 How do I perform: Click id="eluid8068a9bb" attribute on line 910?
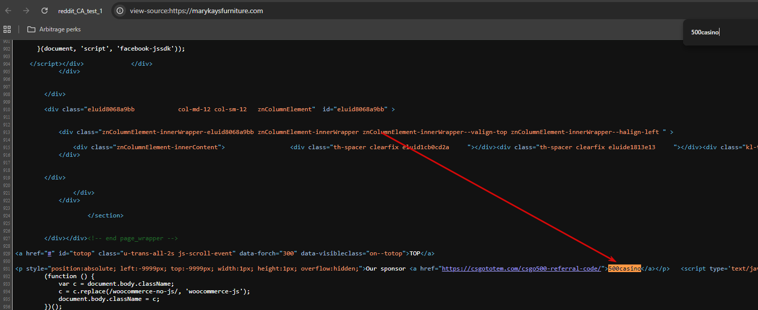pos(355,109)
